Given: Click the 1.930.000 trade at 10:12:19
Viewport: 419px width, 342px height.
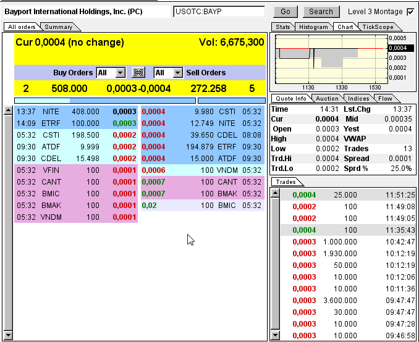Looking at the screenshot, I should click(348, 254).
